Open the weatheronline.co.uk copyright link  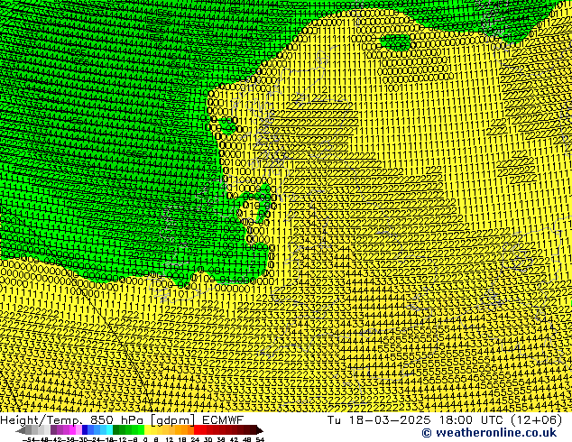pyautogui.click(x=489, y=433)
